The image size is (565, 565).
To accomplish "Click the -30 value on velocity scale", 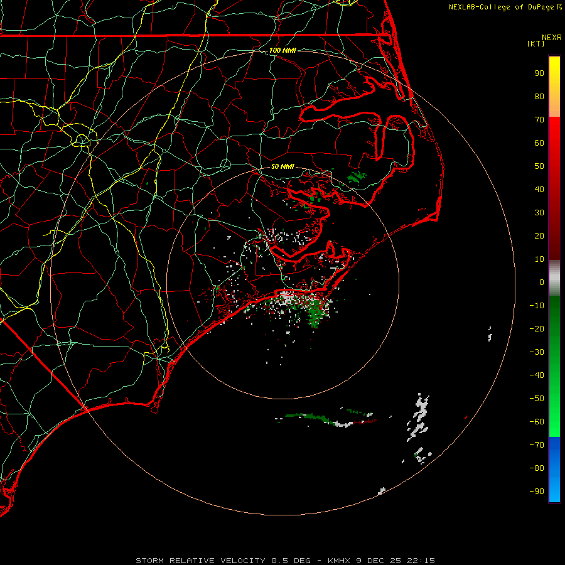I will (537, 352).
